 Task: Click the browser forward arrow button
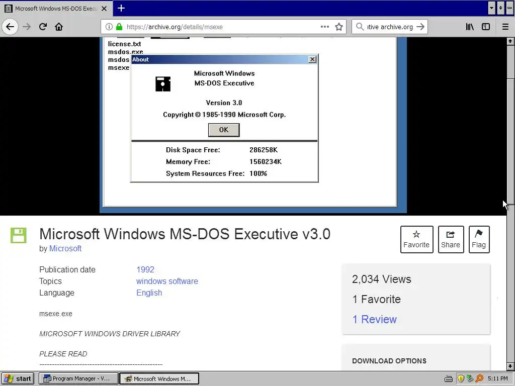(x=27, y=27)
